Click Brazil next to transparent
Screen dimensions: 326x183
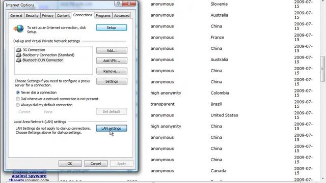[x=216, y=104]
